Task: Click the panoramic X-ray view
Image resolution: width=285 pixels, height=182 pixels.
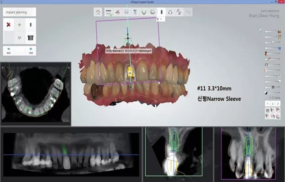Action: (x=71, y=154)
